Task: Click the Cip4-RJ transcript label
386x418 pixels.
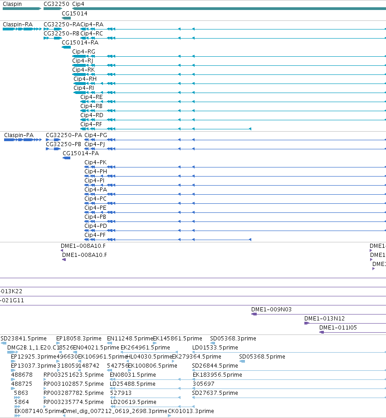Action: pos(83,60)
